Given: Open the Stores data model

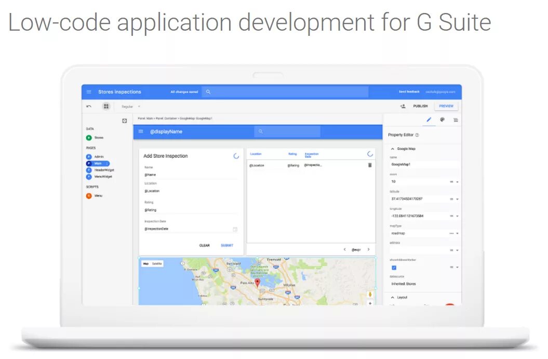Looking at the screenshot, I should [x=95, y=138].
